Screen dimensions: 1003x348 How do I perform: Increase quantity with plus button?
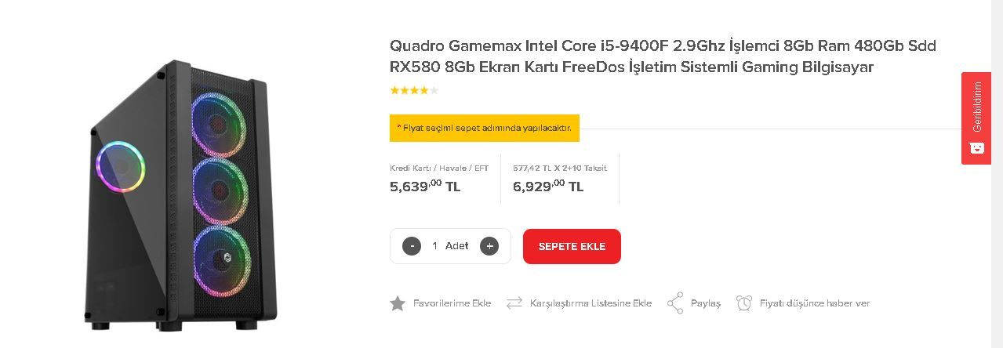tap(489, 246)
